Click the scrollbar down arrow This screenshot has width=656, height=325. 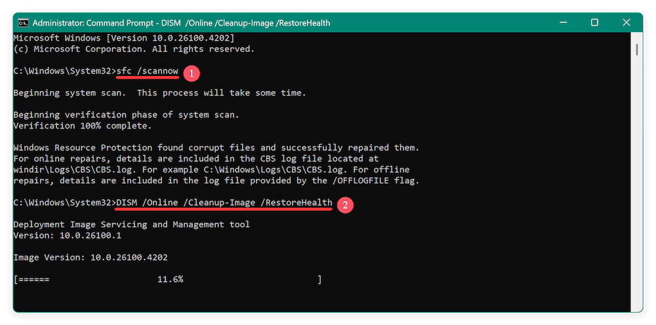[636, 307]
